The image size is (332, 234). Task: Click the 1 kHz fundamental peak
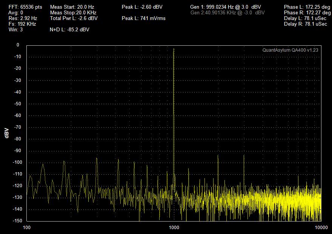tap(174, 50)
